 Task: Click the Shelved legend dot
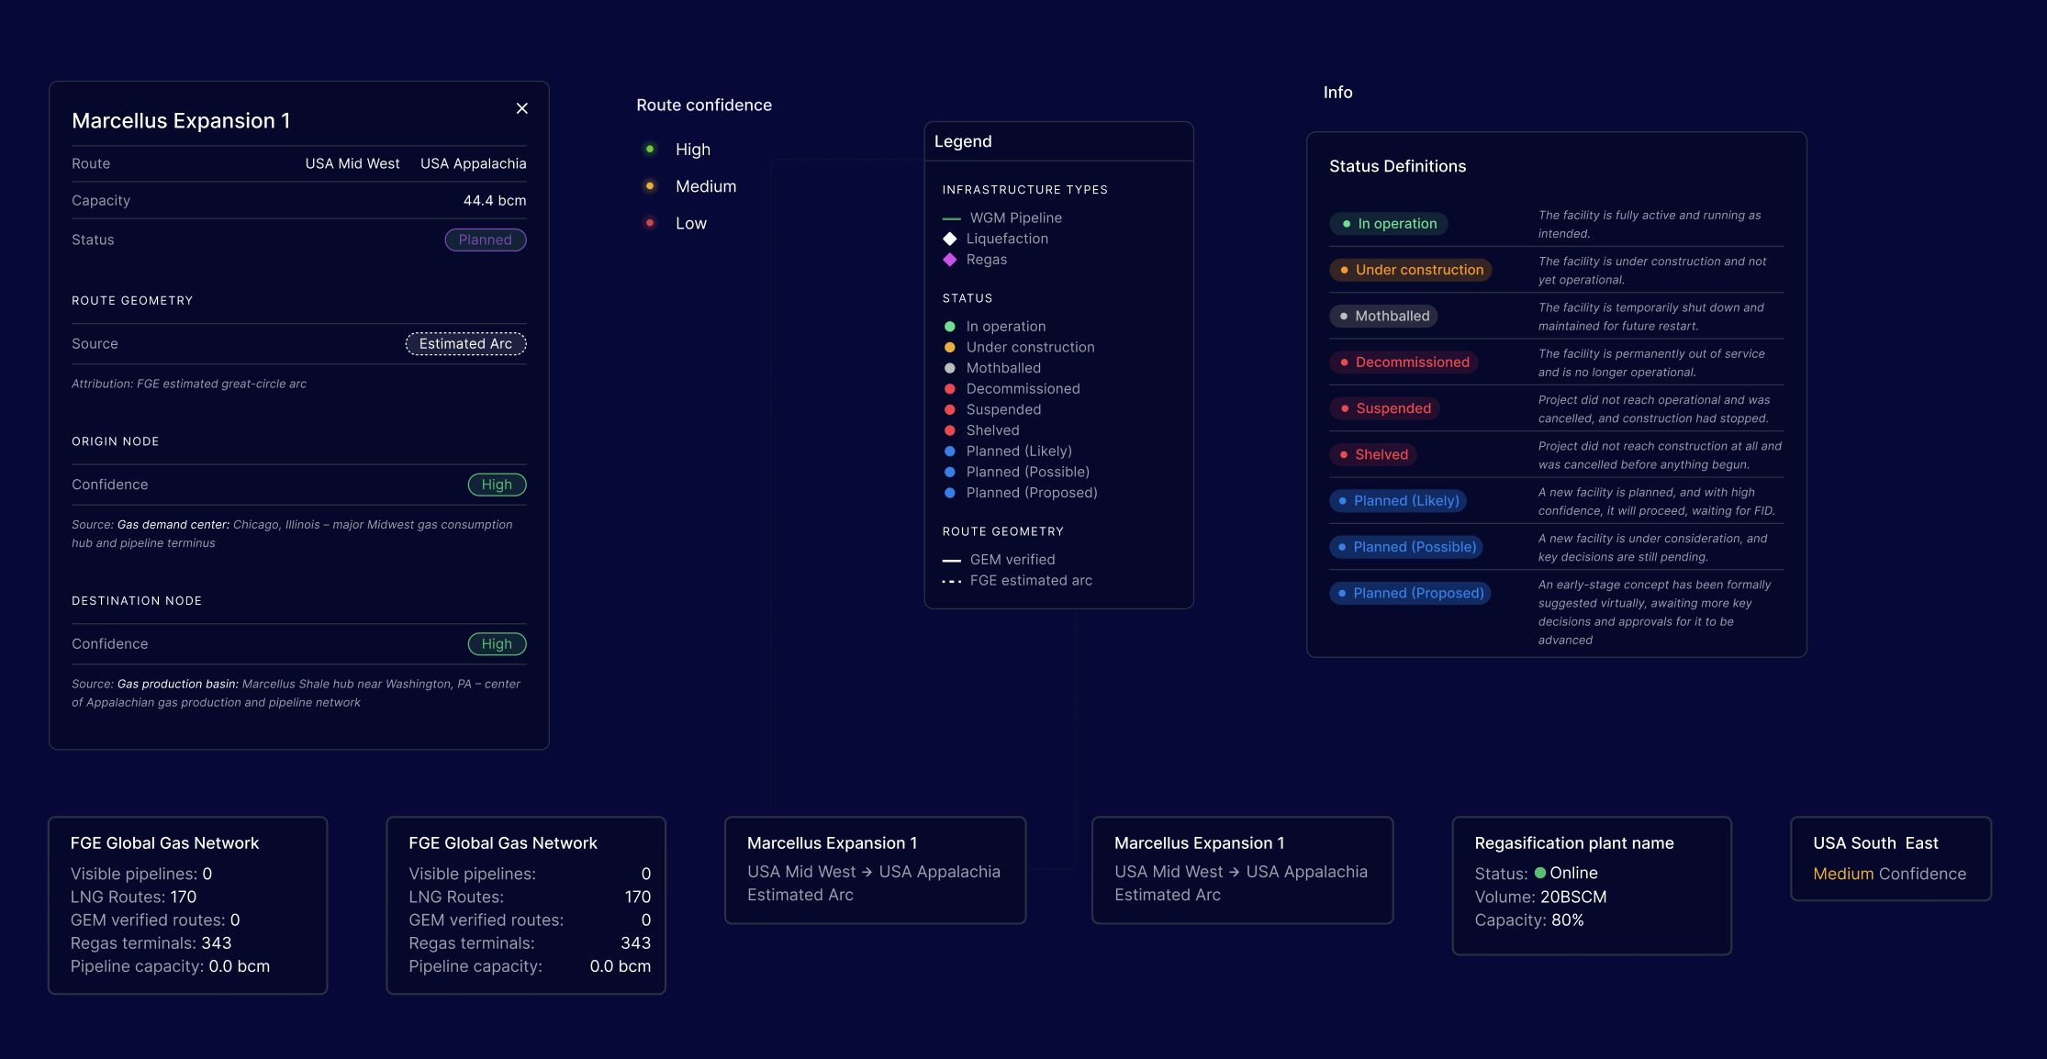pyautogui.click(x=950, y=430)
